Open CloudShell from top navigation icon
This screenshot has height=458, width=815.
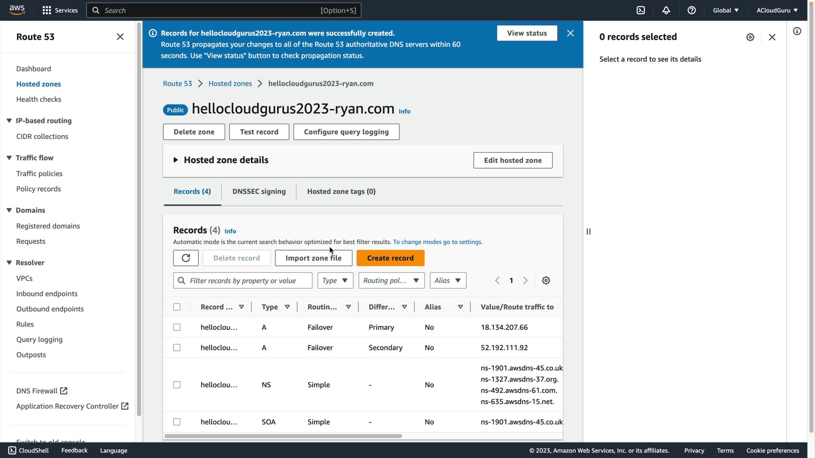tap(641, 10)
